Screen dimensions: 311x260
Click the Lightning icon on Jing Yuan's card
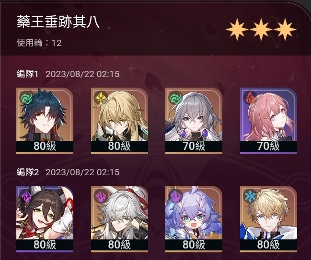[101, 196]
